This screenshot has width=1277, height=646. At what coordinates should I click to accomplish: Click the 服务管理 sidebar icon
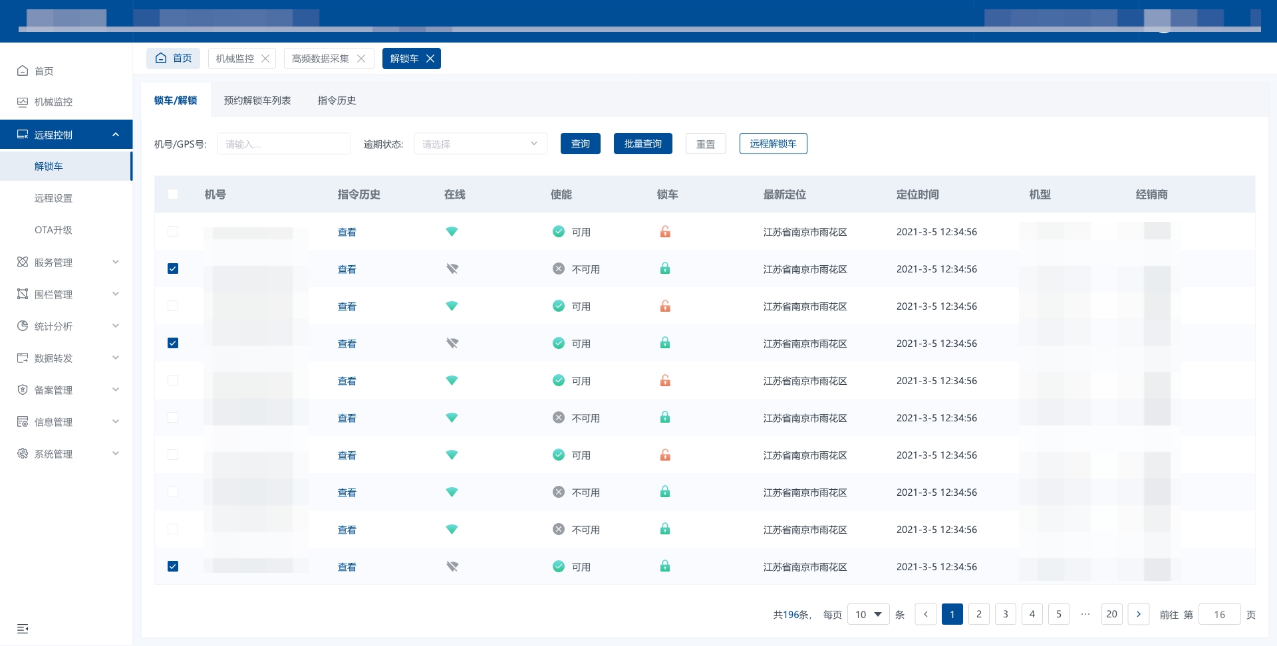coord(23,263)
